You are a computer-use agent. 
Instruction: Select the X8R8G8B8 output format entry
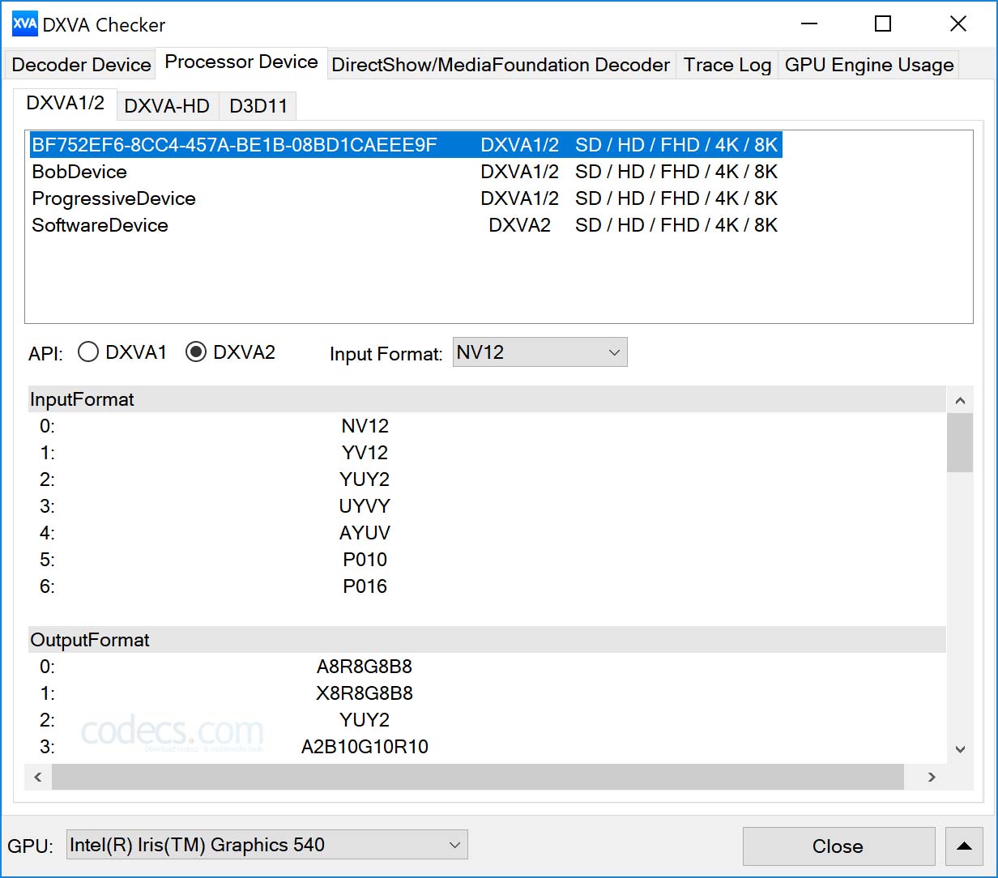487,693
